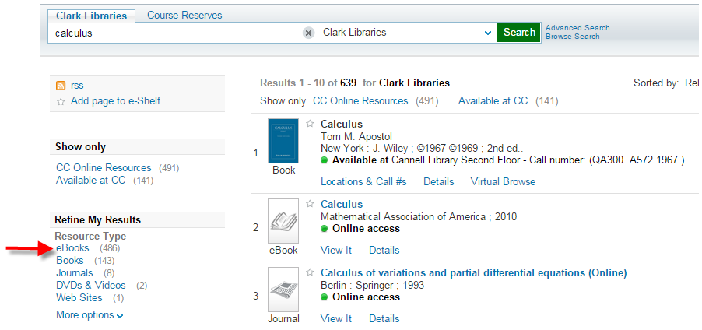The width and height of the screenshot is (702, 330).
Task: Star the Calculus of variations journal result
Action: pyautogui.click(x=310, y=272)
